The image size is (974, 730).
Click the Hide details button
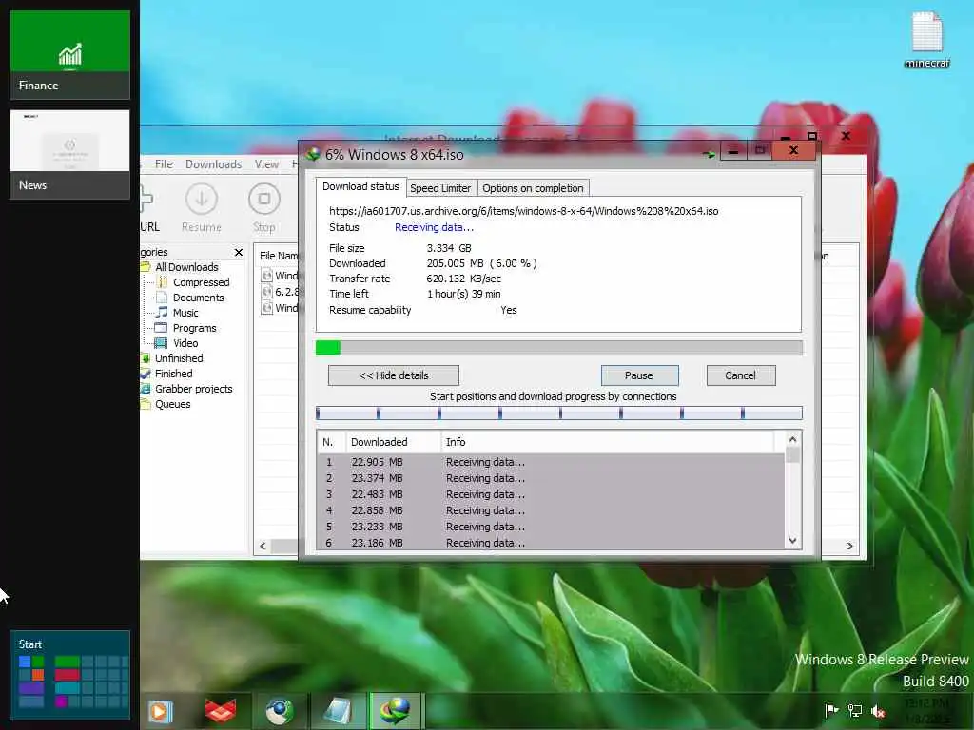(394, 375)
